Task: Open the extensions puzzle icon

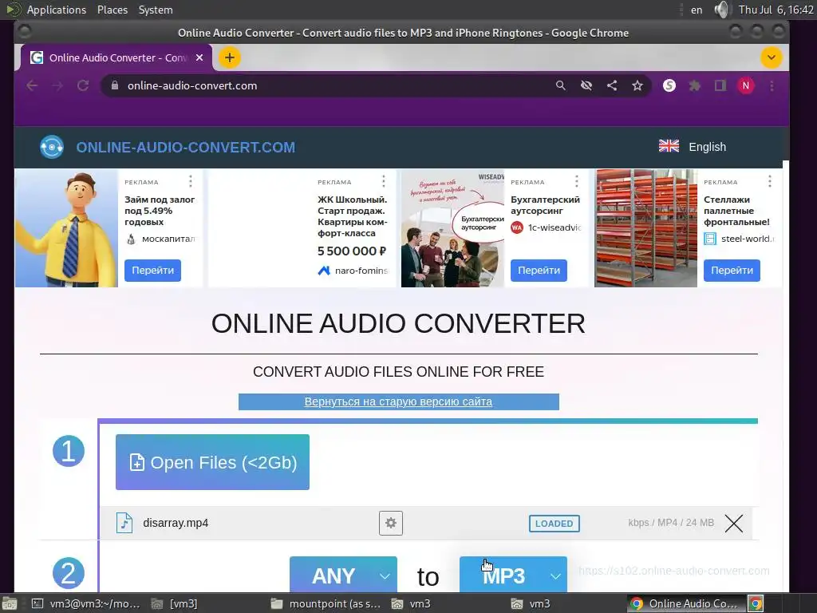Action: coord(695,85)
